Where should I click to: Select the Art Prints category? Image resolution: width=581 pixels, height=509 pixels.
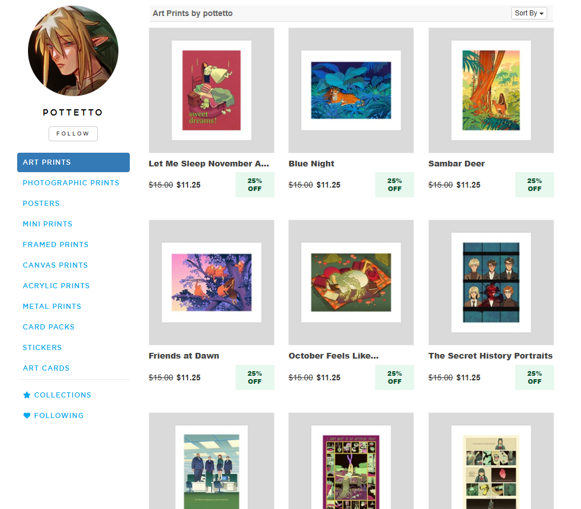[x=73, y=162]
